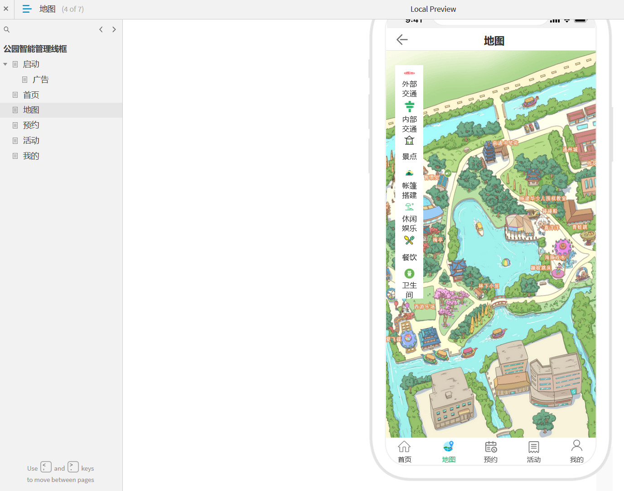The width and height of the screenshot is (624, 491).
Task: Close the preview sidebar with the X
Action: click(6, 9)
